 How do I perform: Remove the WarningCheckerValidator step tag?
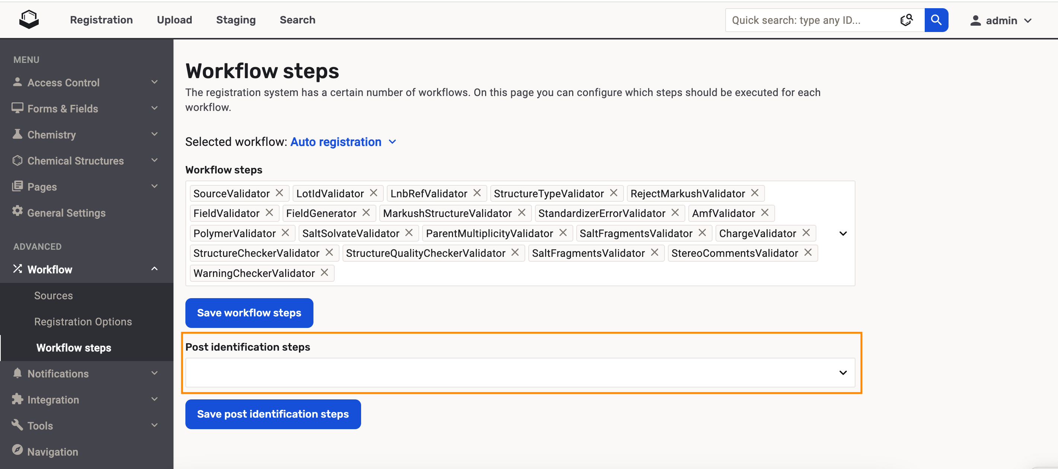pyautogui.click(x=324, y=272)
